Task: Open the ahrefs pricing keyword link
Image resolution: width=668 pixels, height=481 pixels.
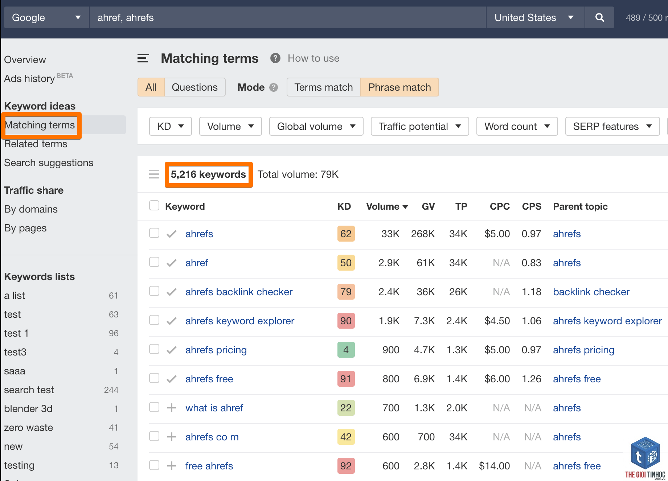Action: (216, 350)
